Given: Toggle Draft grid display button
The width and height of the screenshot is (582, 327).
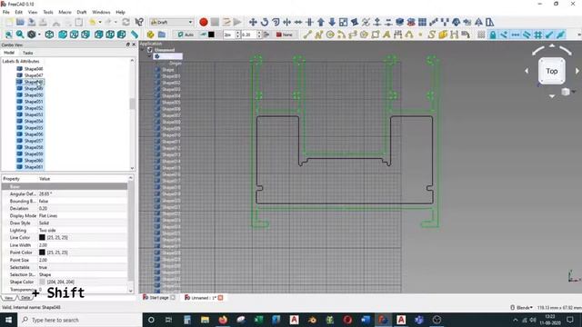Looking at the screenshot, I should pos(481,35).
